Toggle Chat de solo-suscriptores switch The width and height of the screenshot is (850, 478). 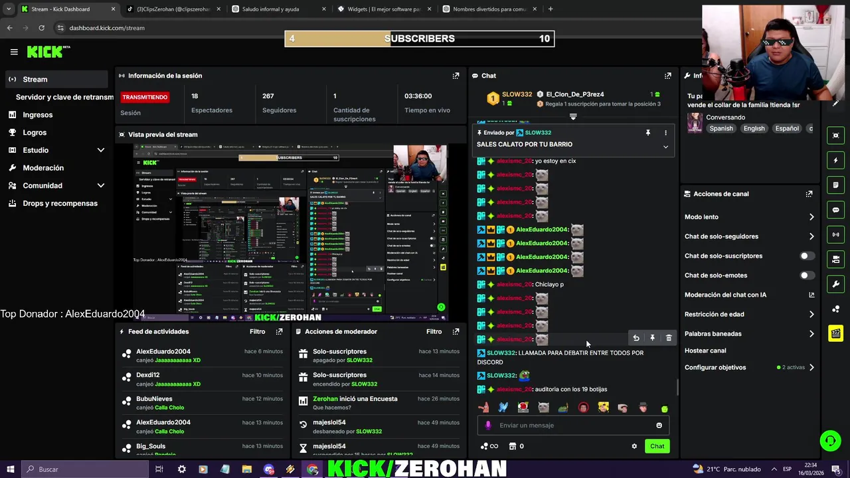coord(807,256)
